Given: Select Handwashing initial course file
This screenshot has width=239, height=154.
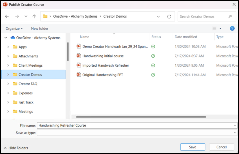Looking at the screenshot, I should coord(103,56).
